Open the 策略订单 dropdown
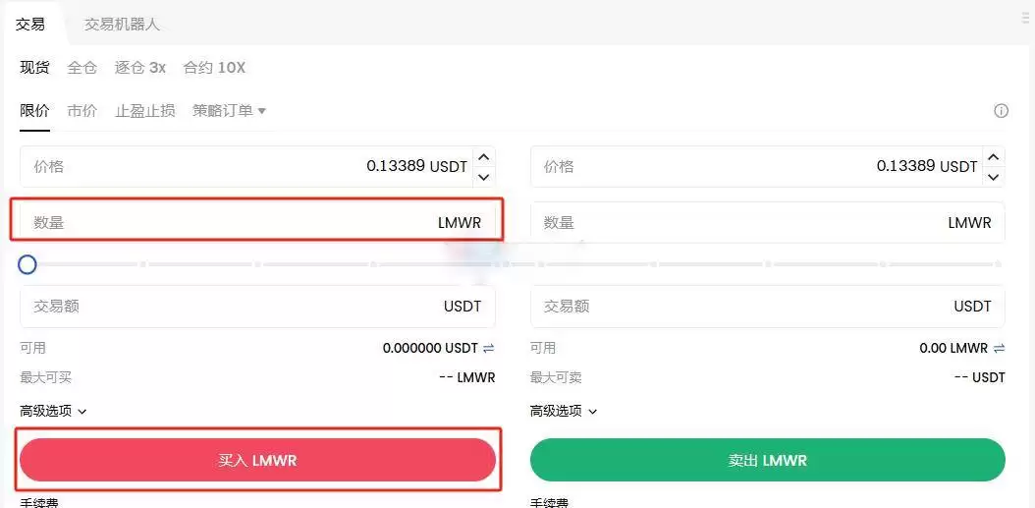The height and width of the screenshot is (508, 1035). [x=230, y=111]
